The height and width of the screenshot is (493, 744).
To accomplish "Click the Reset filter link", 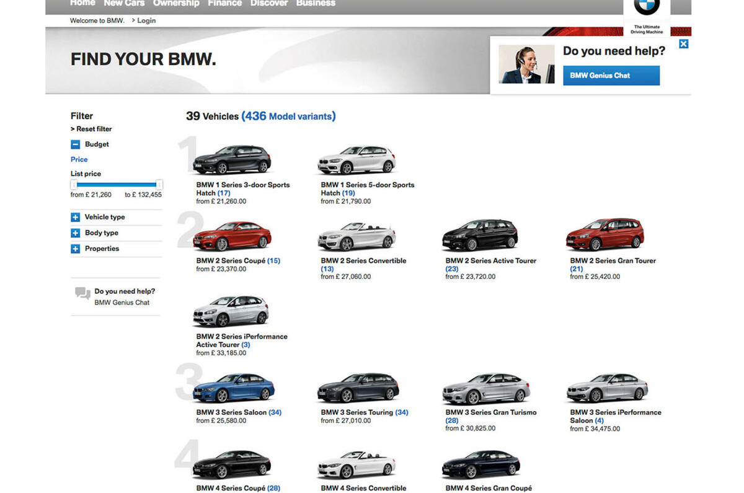I will coord(91,128).
